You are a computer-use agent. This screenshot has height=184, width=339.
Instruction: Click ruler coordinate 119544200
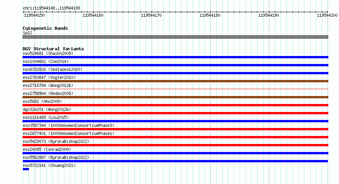(x=327, y=15)
